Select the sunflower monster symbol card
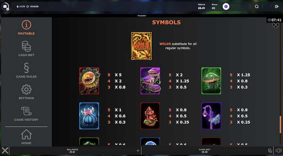 (x=89, y=81)
